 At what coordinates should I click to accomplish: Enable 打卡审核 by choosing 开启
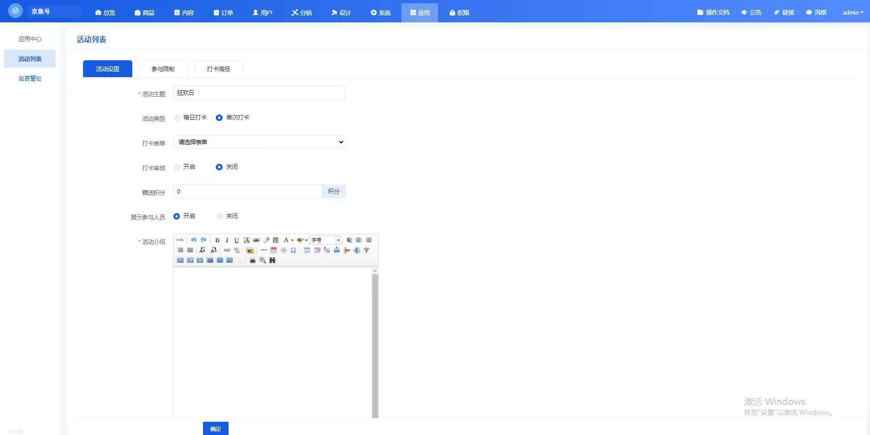click(x=177, y=167)
